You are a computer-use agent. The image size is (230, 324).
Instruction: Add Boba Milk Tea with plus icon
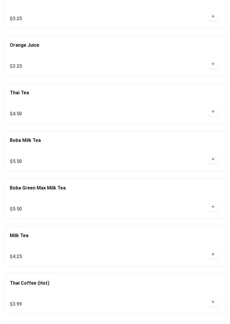coord(213,159)
